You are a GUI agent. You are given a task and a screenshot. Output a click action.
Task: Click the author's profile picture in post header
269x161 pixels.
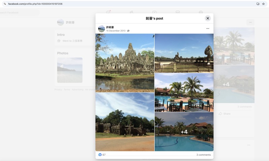(x=101, y=29)
